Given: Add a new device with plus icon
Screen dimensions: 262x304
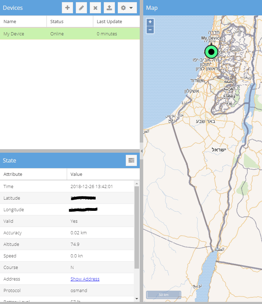Looking at the screenshot, I should pos(67,8).
